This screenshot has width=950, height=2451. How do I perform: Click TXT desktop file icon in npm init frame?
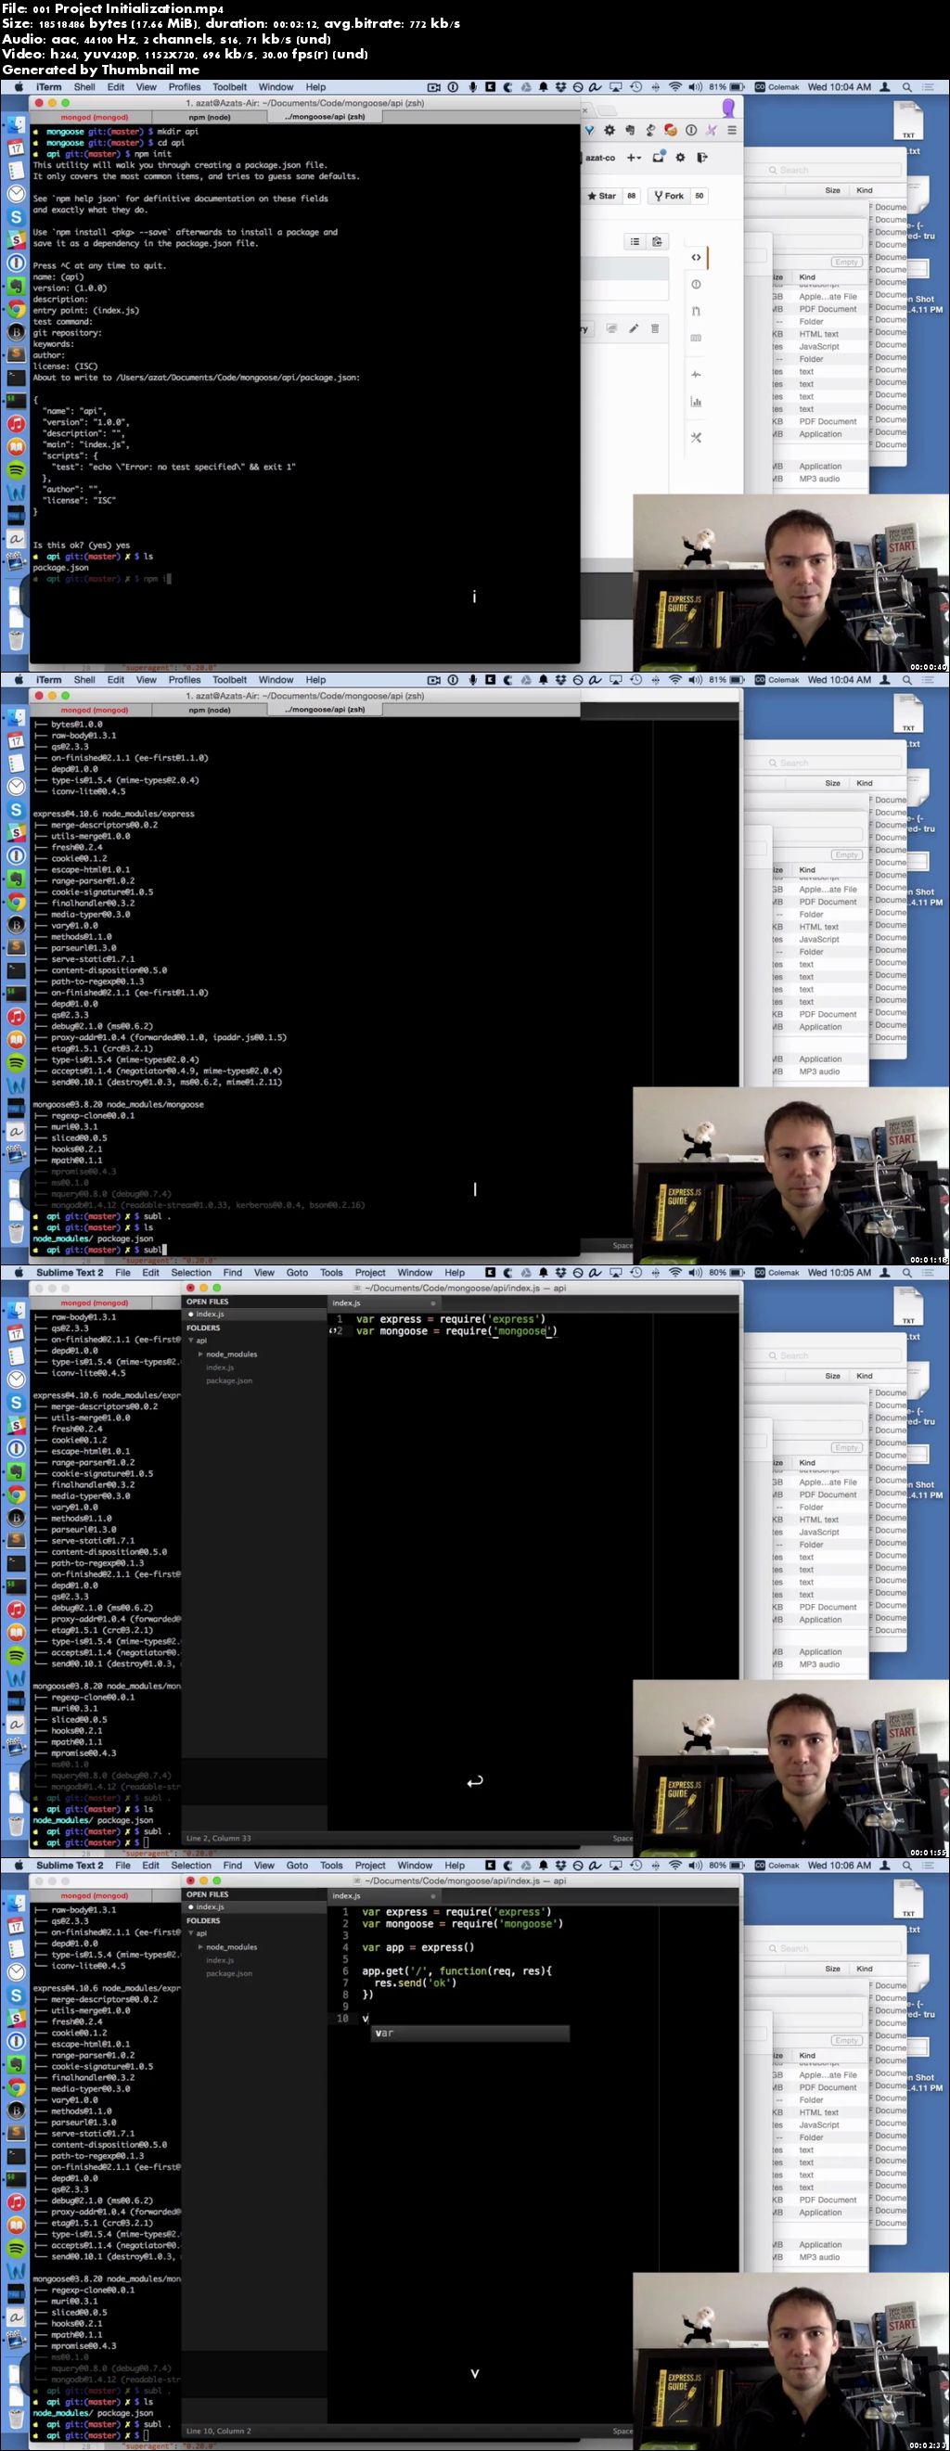[x=908, y=122]
